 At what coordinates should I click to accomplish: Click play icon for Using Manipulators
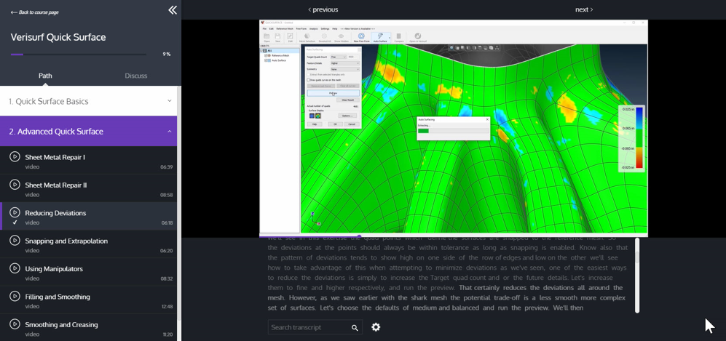click(15, 268)
